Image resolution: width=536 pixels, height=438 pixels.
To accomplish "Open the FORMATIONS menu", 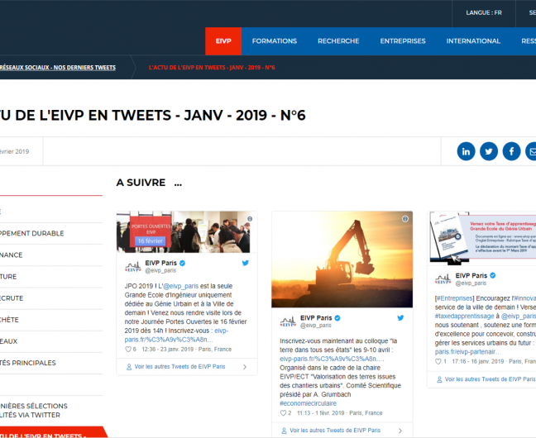I will point(275,41).
